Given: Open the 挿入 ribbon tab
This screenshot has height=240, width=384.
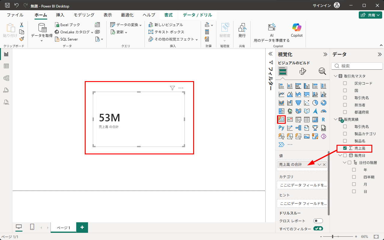Looking at the screenshot, I should [x=60, y=15].
